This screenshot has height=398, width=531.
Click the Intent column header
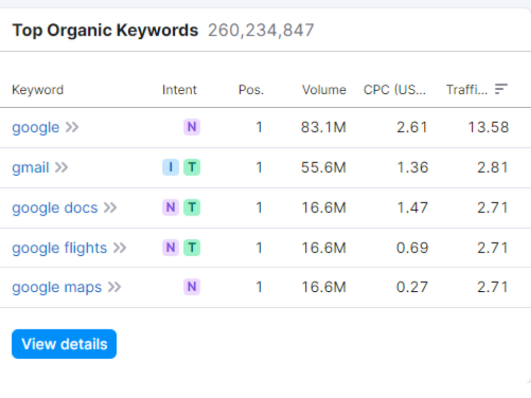[179, 90]
